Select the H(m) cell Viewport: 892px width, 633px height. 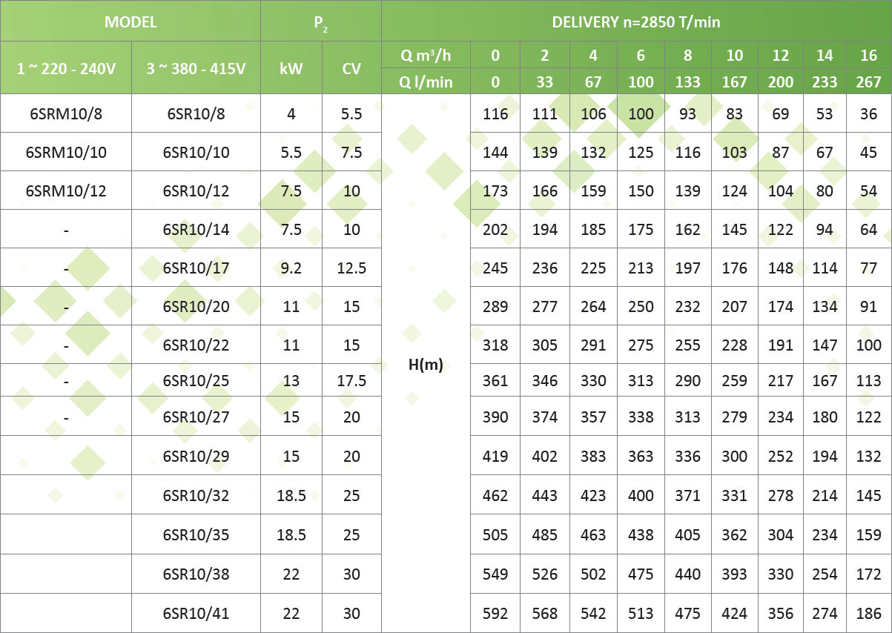pyautogui.click(x=426, y=364)
